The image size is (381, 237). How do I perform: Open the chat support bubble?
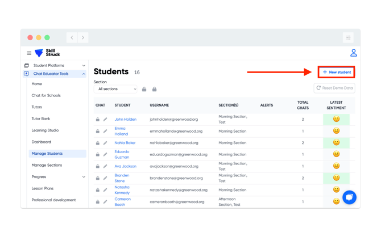coord(349,197)
